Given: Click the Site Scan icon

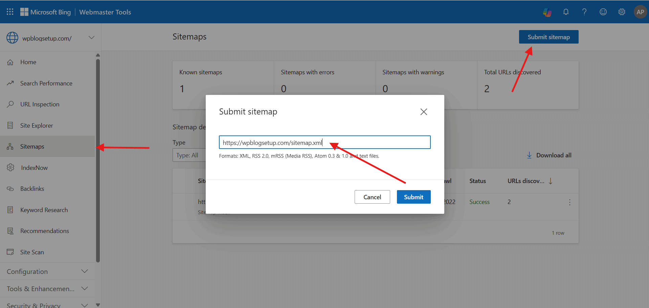Looking at the screenshot, I should (10, 252).
